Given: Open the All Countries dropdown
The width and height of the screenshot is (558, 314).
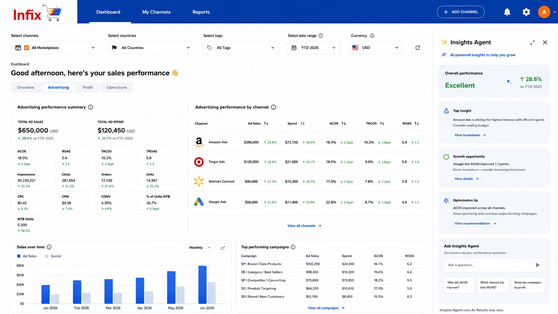Looking at the screenshot, I should [x=151, y=48].
